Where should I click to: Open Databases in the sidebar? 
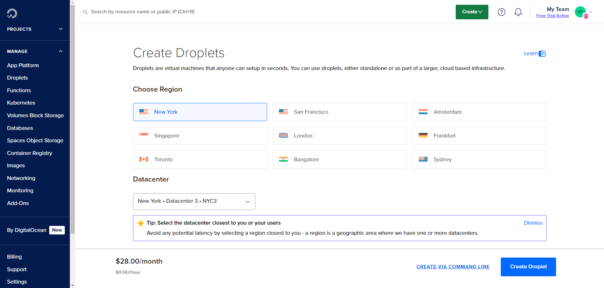(x=20, y=128)
